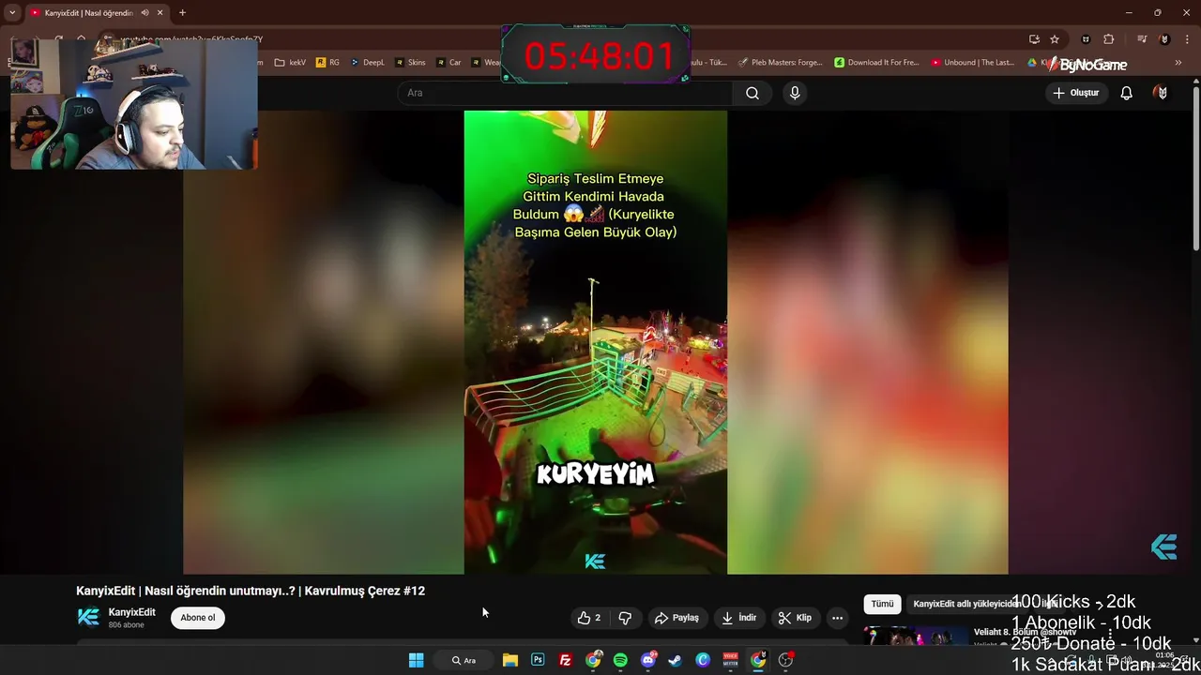Open the kekV bookmarks folder
Screen dimensions: 1201x675
291,63
